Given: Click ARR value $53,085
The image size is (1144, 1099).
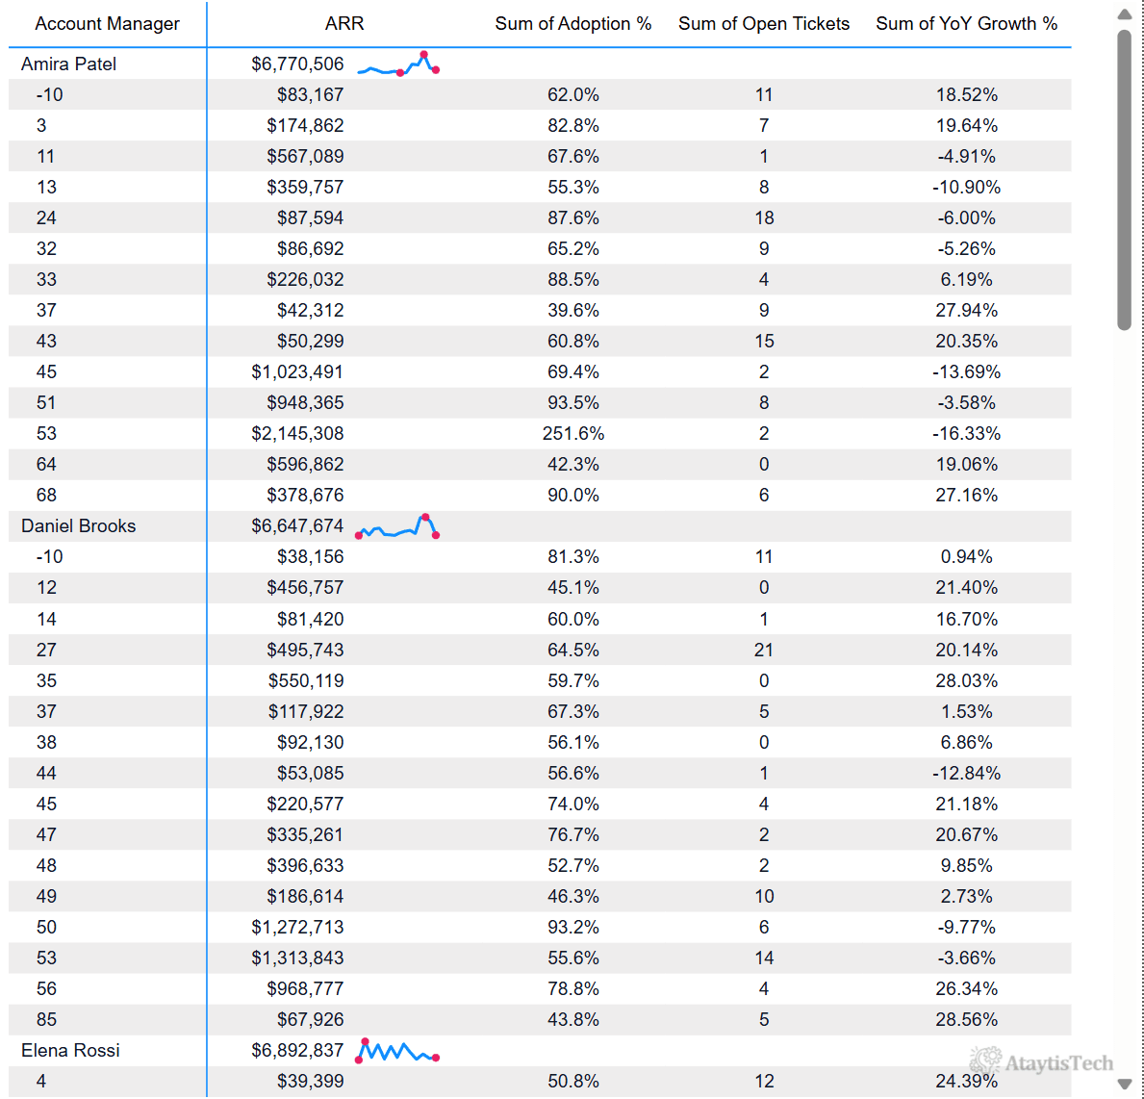Looking at the screenshot, I should pyautogui.click(x=310, y=774).
